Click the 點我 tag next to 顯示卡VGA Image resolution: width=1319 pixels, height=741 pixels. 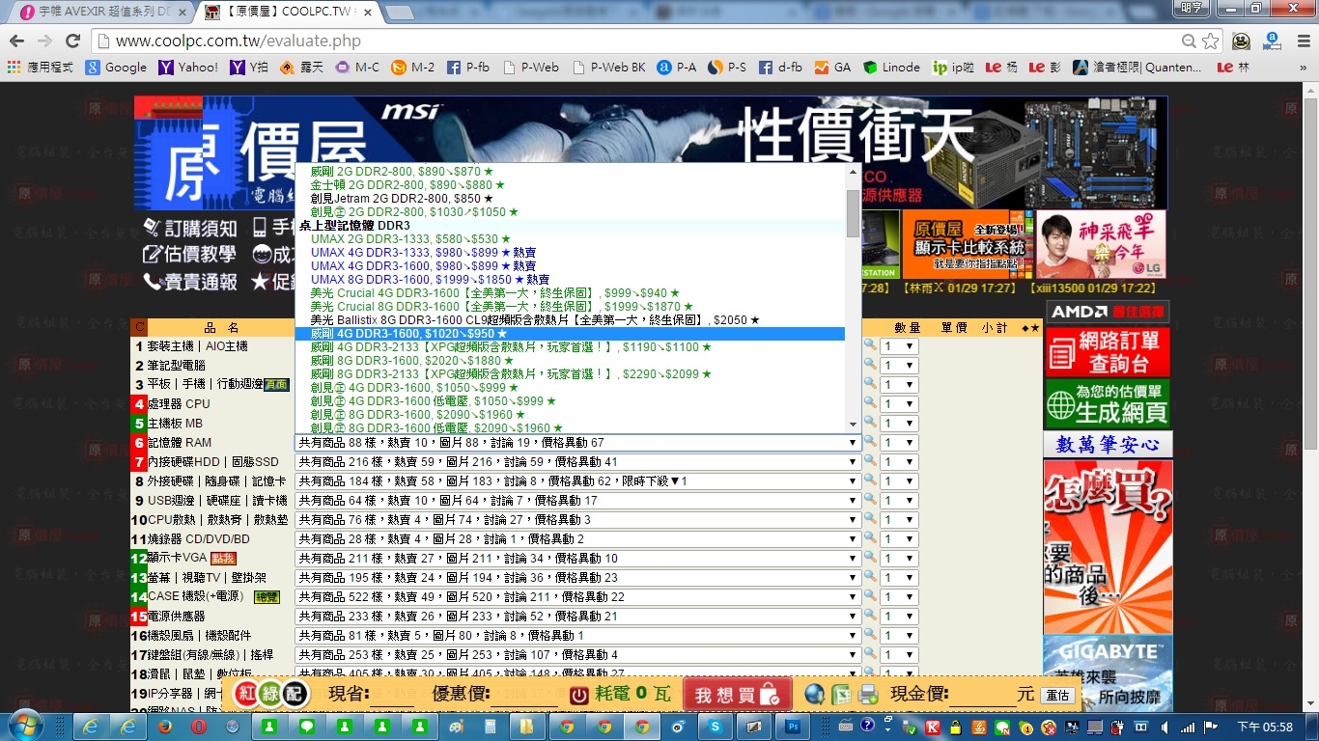(x=223, y=559)
